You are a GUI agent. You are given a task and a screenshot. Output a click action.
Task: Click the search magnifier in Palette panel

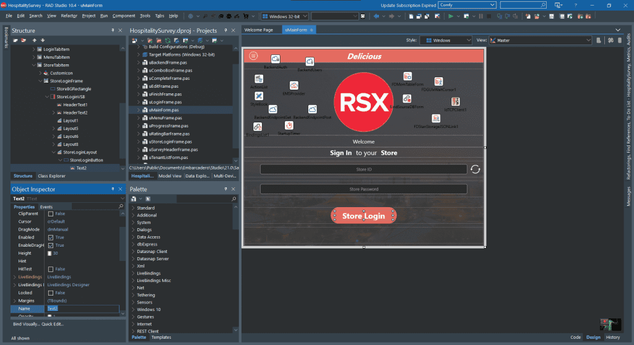click(233, 198)
